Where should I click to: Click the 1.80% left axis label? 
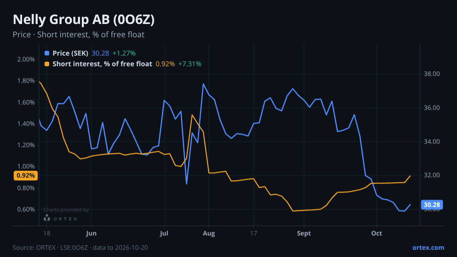[x=26, y=81]
